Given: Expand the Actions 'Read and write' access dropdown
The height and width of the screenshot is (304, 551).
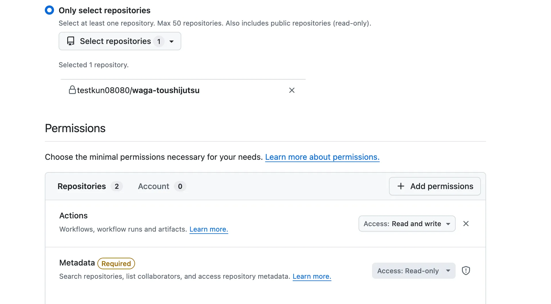Looking at the screenshot, I should (407, 224).
